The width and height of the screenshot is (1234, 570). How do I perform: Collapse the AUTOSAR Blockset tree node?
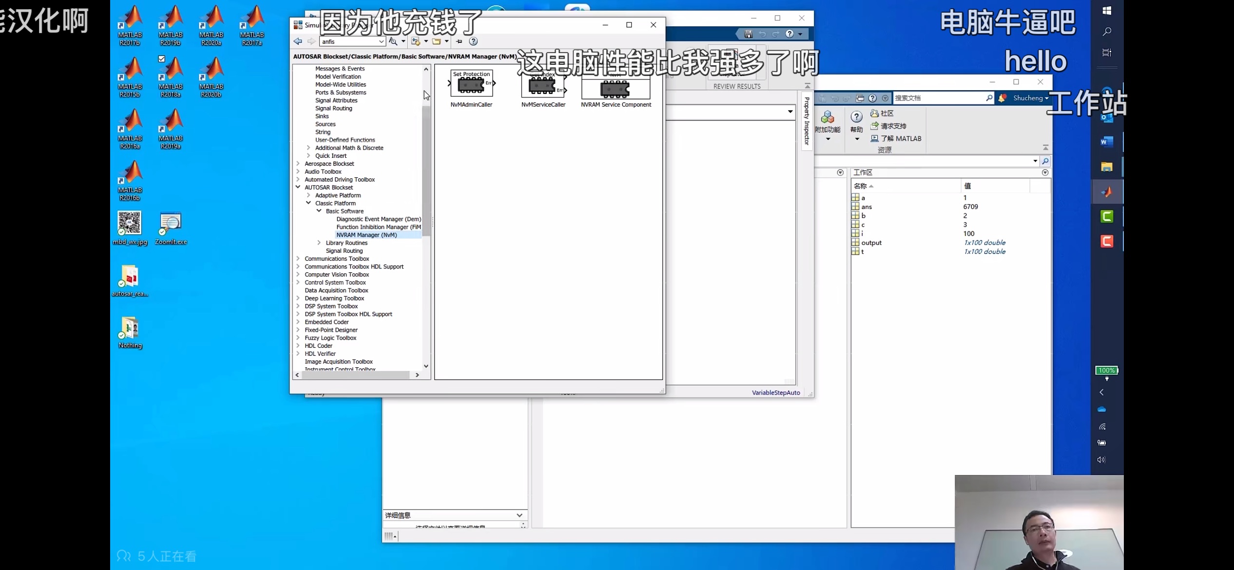point(298,187)
